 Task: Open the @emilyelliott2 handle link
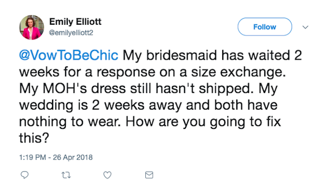71,33
